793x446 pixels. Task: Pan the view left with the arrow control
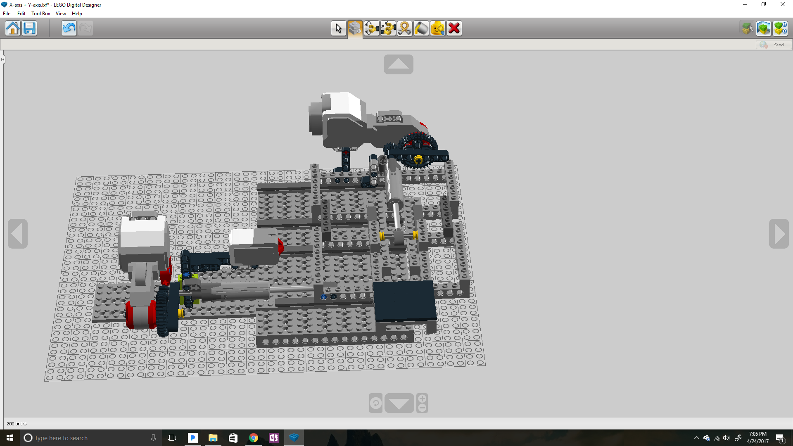tap(17, 234)
